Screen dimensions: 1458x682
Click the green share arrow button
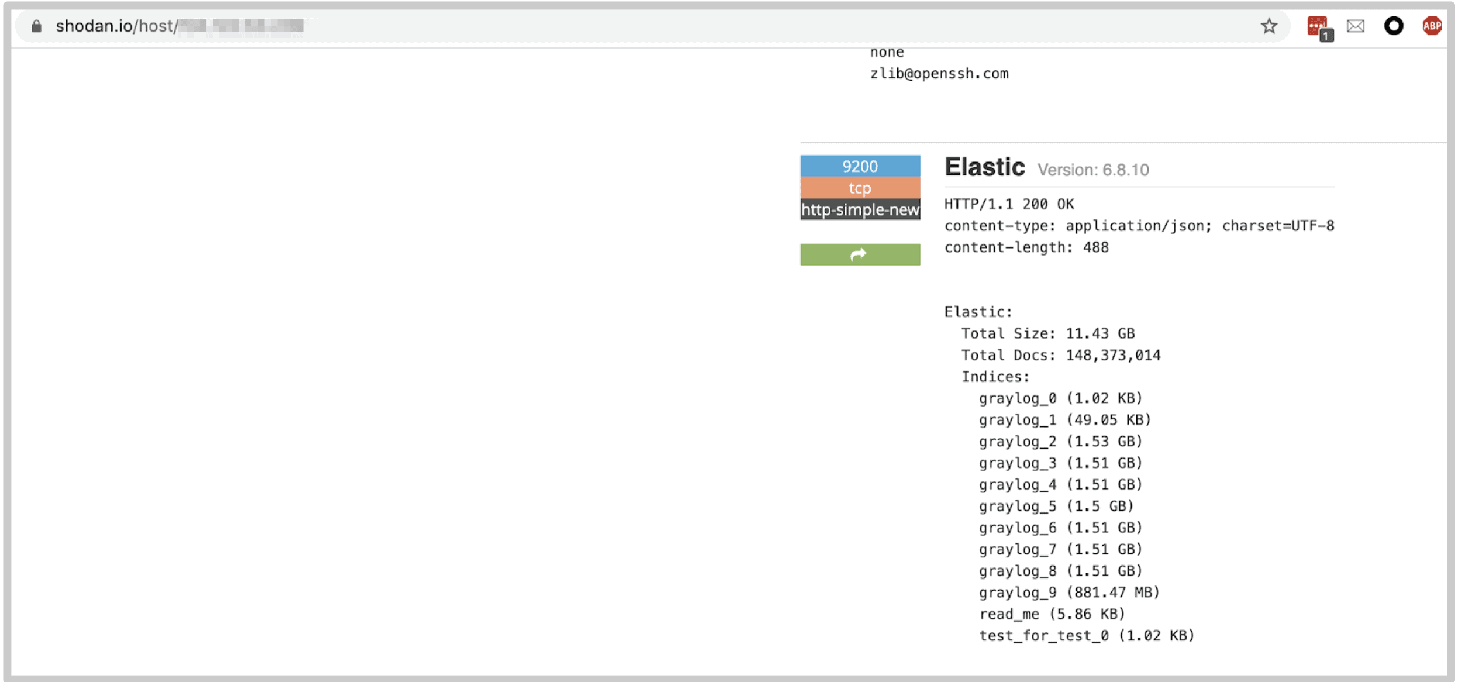click(x=860, y=254)
